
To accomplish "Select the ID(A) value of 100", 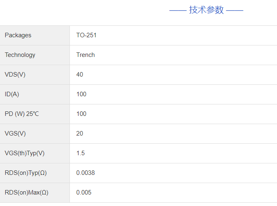I will 81,94.
